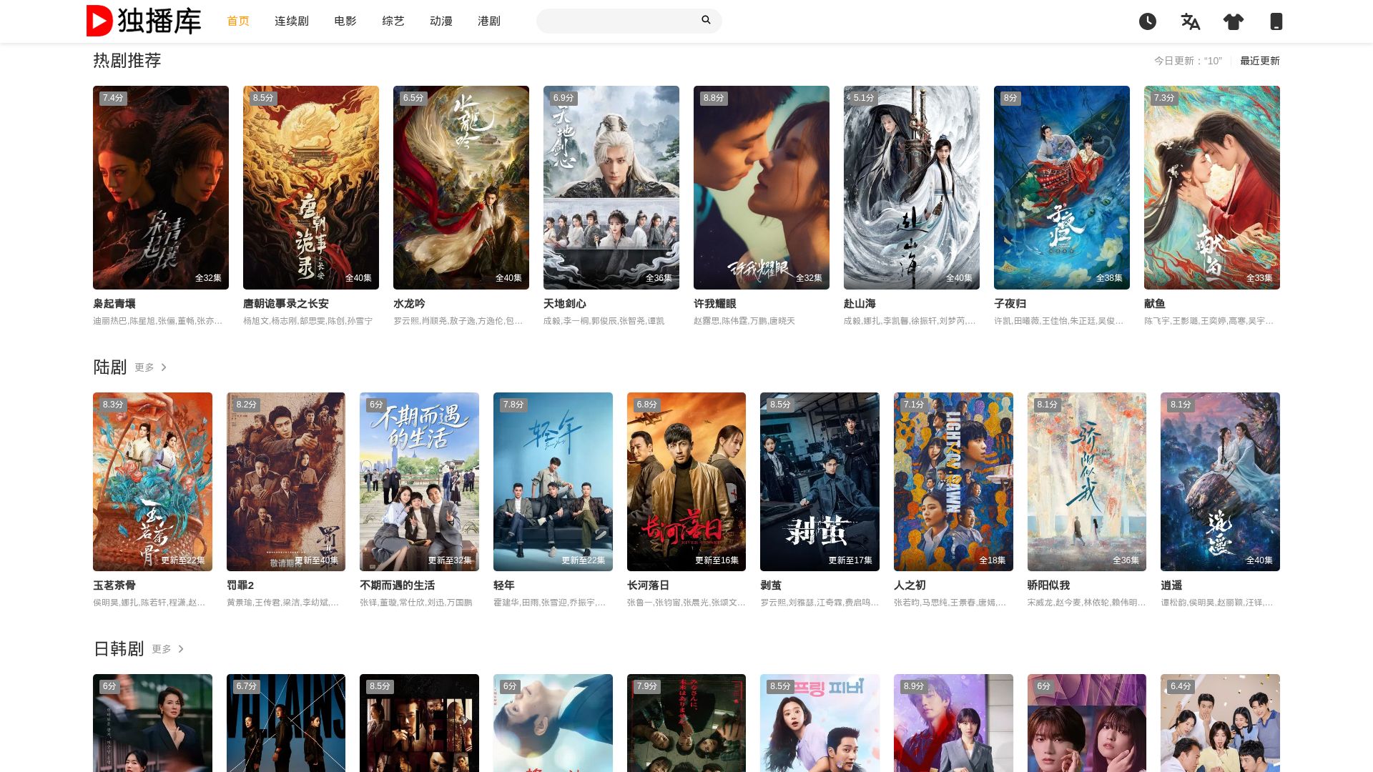Image resolution: width=1373 pixels, height=772 pixels.
Task: Select the 动漫 menu item
Action: [441, 21]
